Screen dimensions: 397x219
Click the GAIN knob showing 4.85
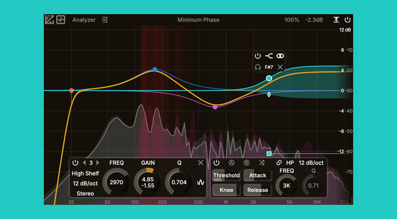coord(148,182)
